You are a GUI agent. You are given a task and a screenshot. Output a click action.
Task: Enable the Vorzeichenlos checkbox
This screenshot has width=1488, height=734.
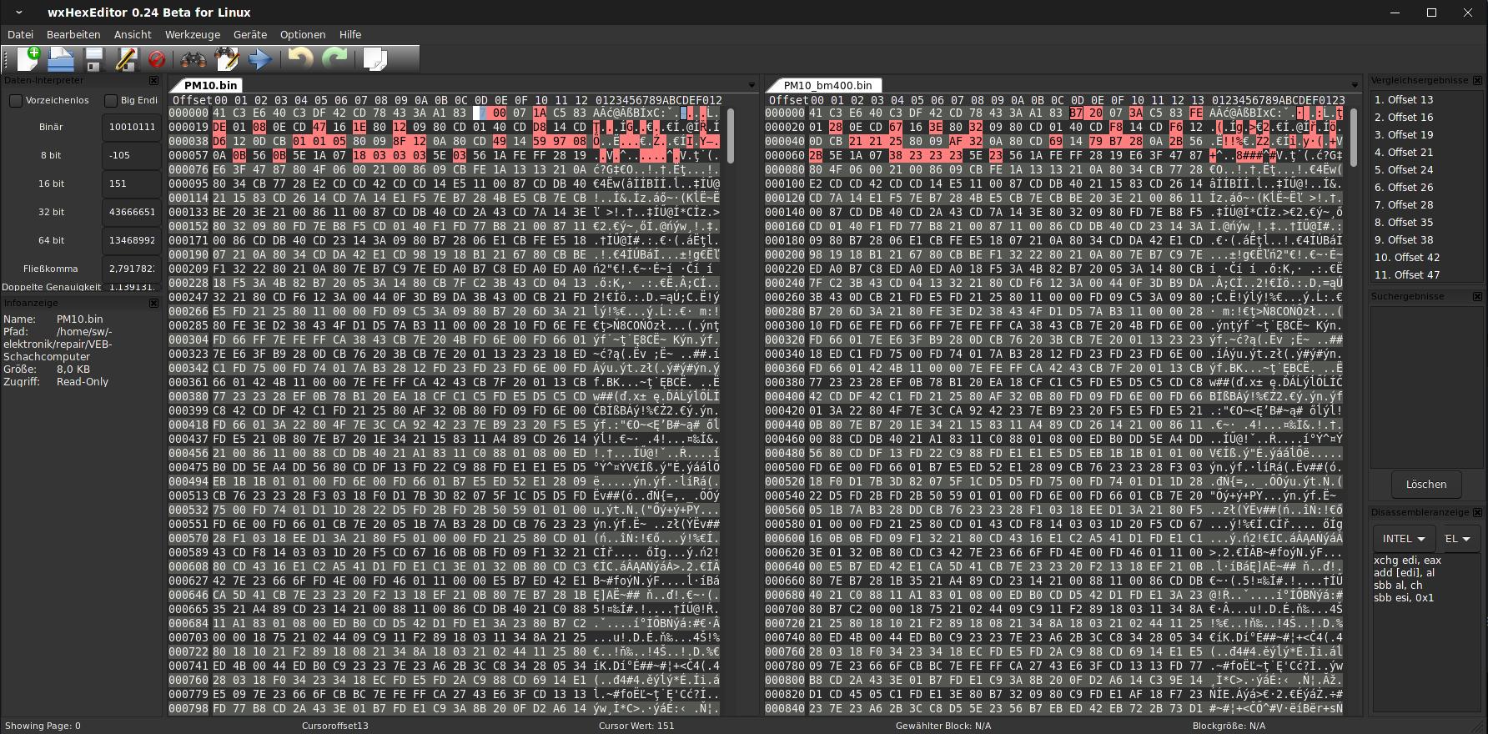tap(16, 101)
